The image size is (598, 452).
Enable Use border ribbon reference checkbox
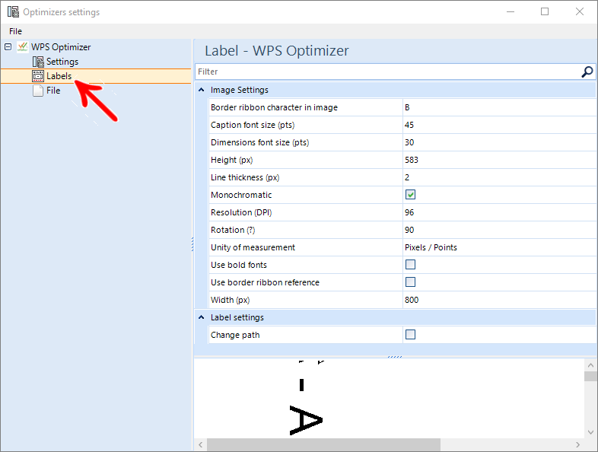pyautogui.click(x=411, y=282)
